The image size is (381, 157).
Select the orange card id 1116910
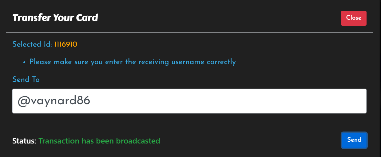pyautogui.click(x=66, y=44)
